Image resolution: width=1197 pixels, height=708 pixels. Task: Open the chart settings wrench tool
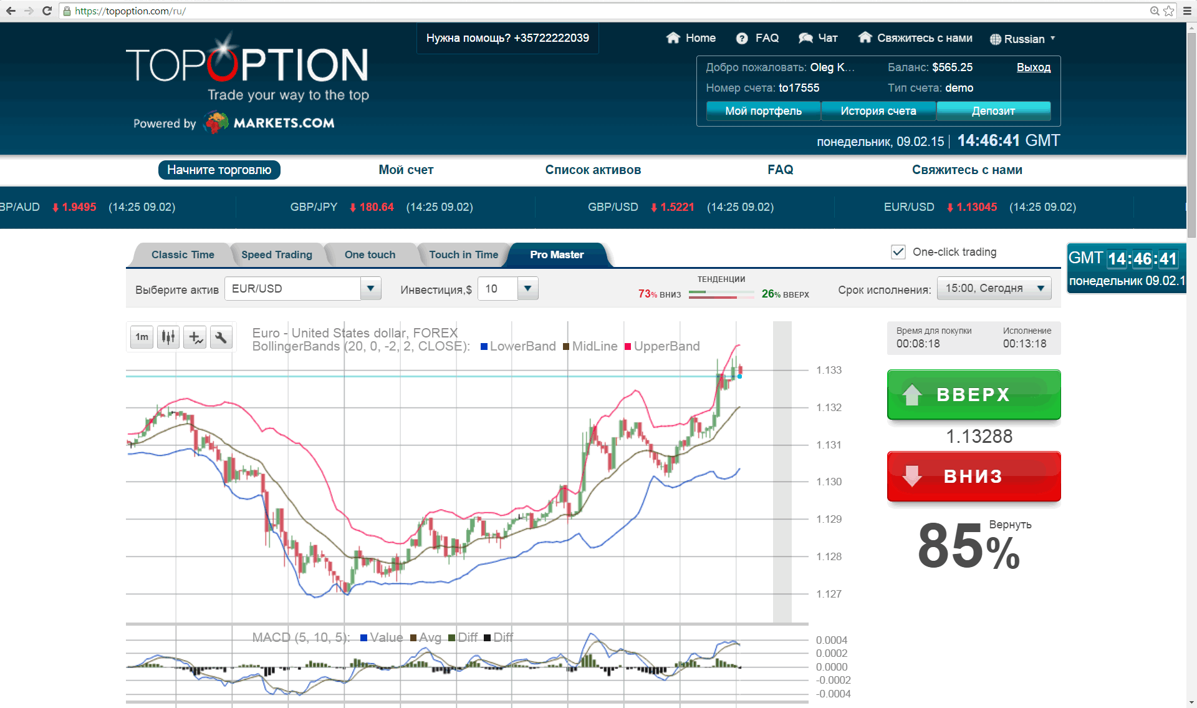[221, 337]
